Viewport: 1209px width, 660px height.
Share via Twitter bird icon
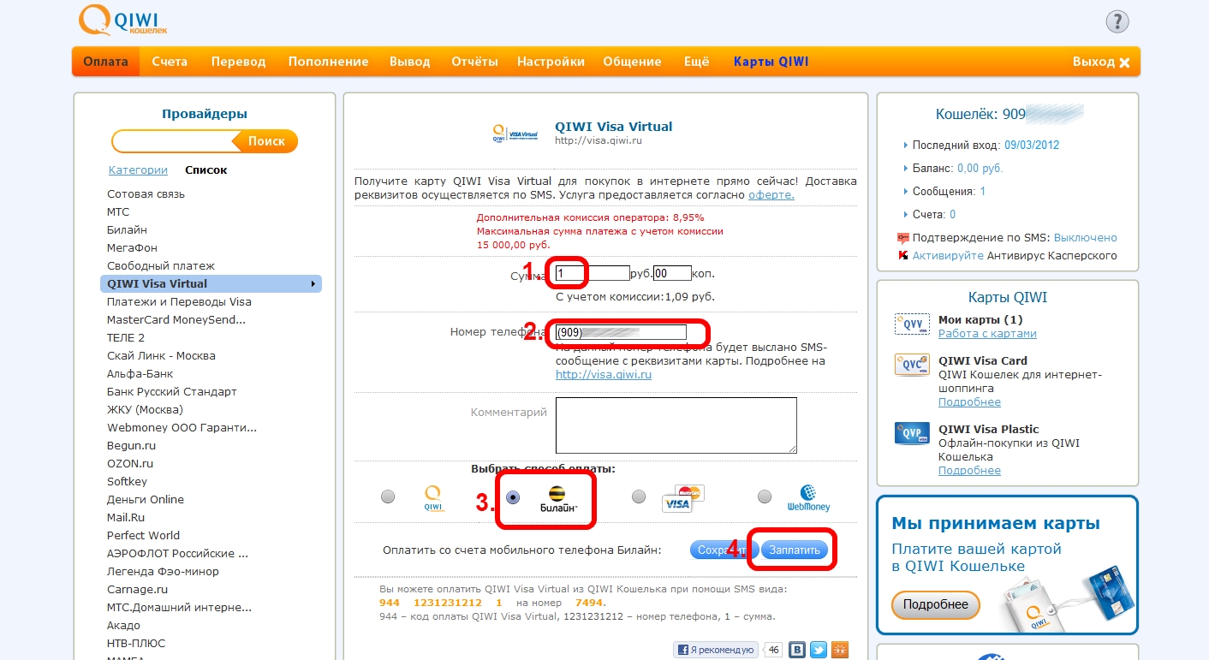point(819,650)
